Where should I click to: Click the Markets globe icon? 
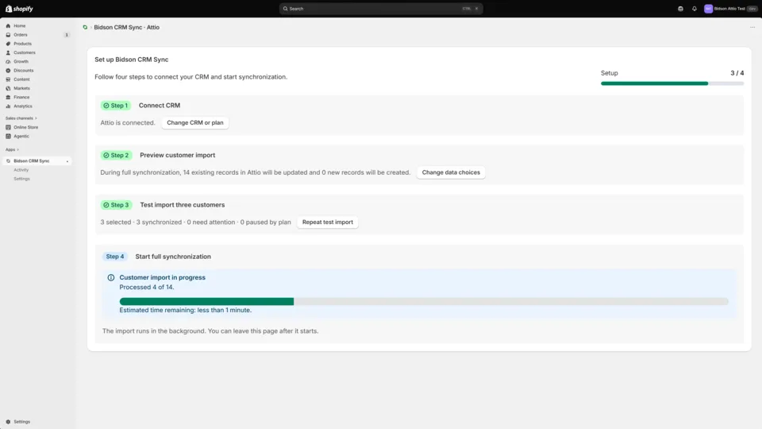coord(8,88)
